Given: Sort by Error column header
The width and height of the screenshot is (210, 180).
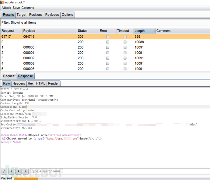Looking at the screenshot, I should pyautogui.click(x=107, y=31).
